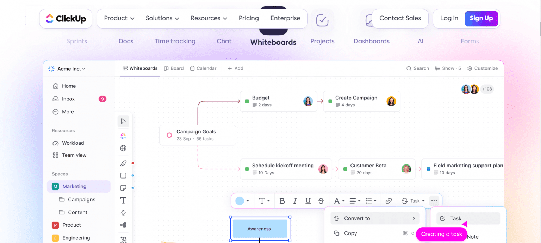
Task: Click the Log in link
Action: (449, 18)
